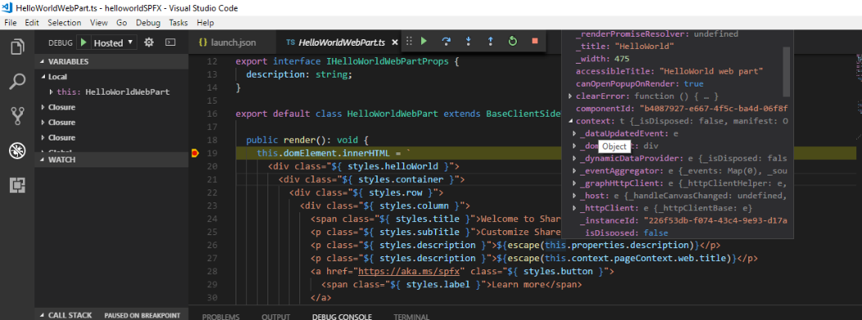Restart the debug session
This screenshot has width=862, height=320.
point(512,41)
